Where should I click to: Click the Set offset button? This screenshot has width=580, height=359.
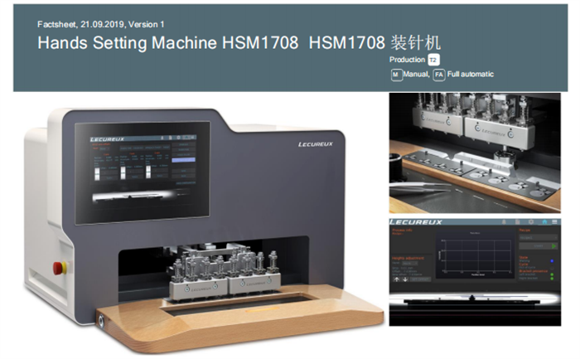pyautogui.click(x=421, y=279)
